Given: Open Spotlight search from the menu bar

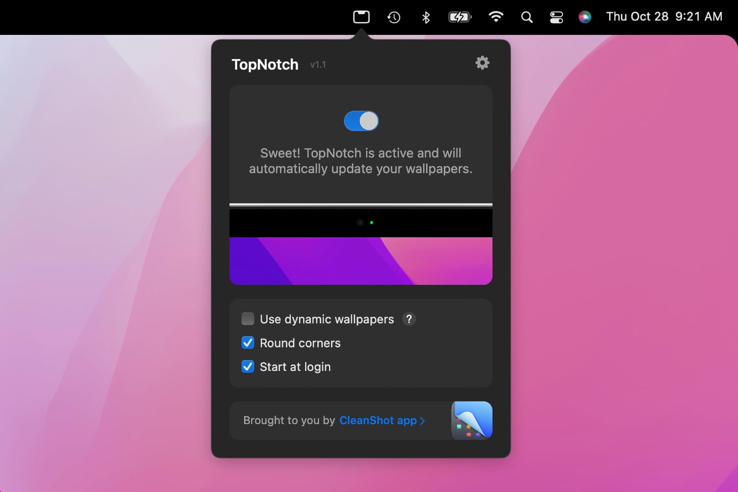Looking at the screenshot, I should tap(526, 16).
